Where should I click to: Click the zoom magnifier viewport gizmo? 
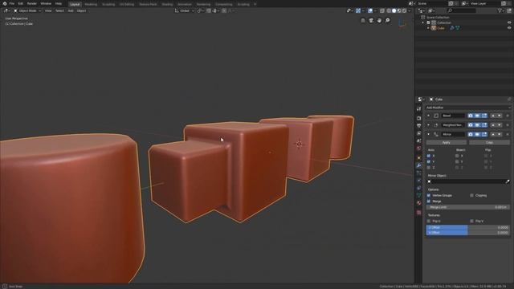[387, 21]
